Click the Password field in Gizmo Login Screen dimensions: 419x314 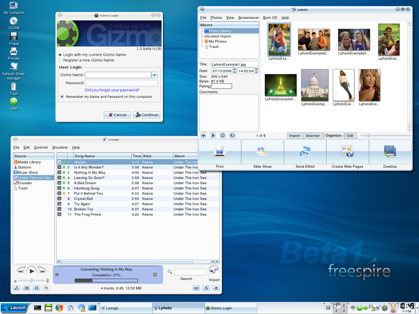coord(122,83)
